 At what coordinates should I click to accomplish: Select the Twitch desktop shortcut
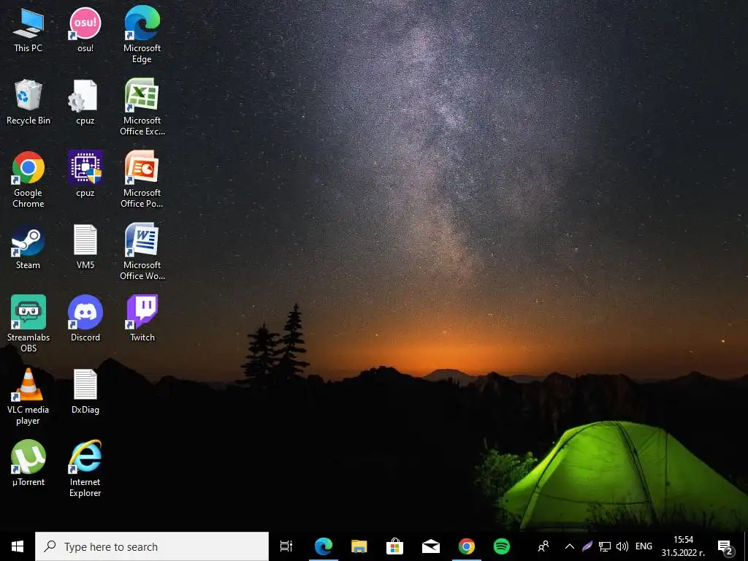[142, 319]
